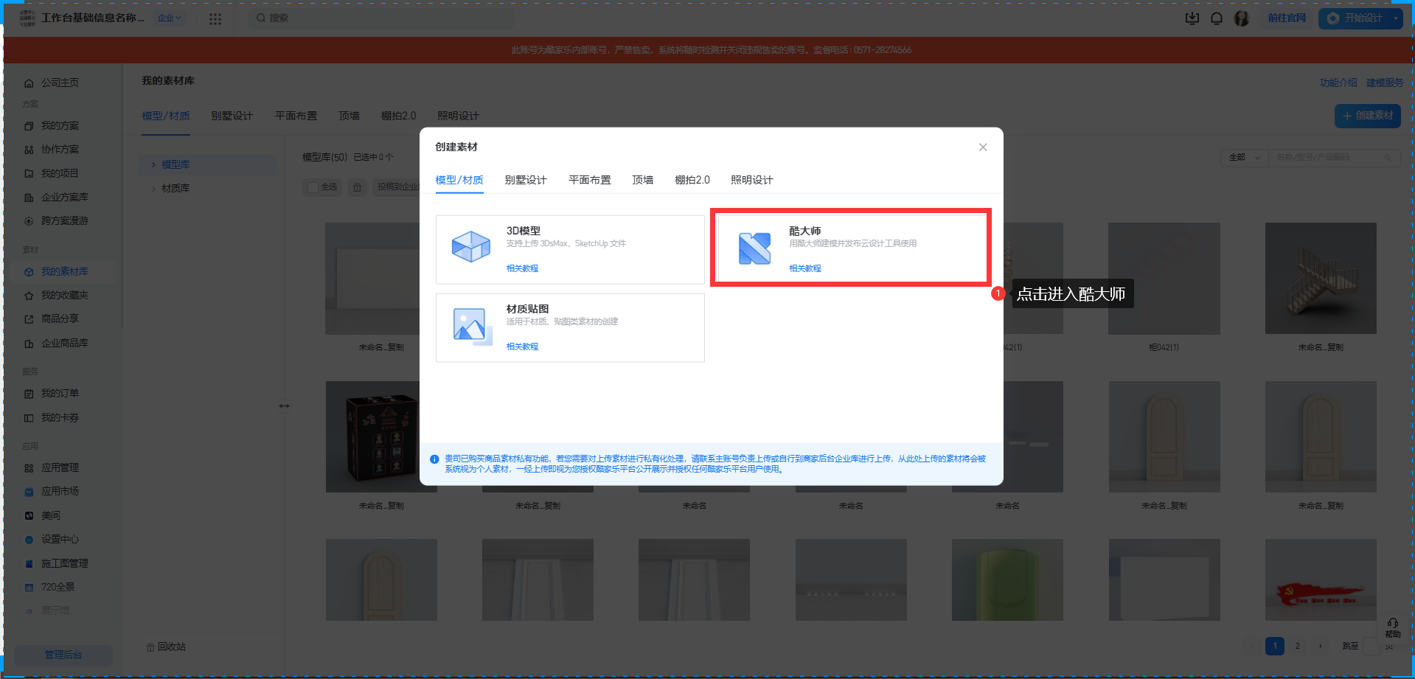The image size is (1415, 679).
Task: Open the 企业 account type dropdown
Action: (x=169, y=18)
